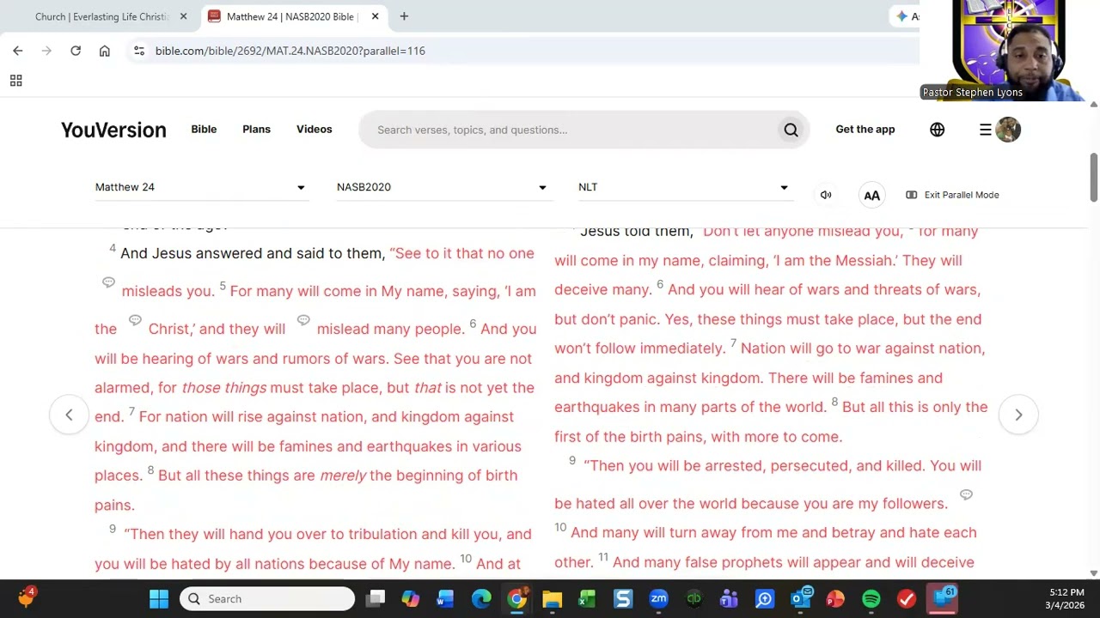Close the Matthew 24 tab
The image size is (1100, 618).
pyautogui.click(x=375, y=16)
